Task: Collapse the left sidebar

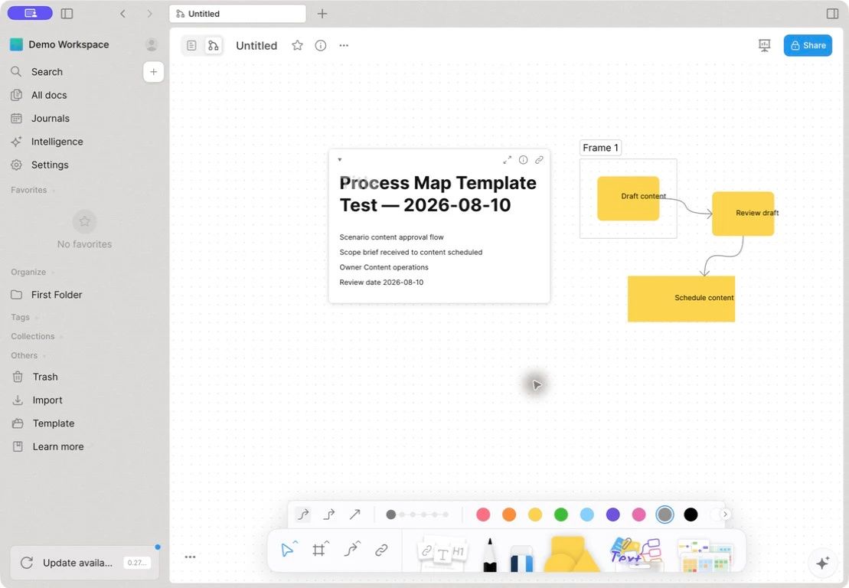Action: coord(67,14)
